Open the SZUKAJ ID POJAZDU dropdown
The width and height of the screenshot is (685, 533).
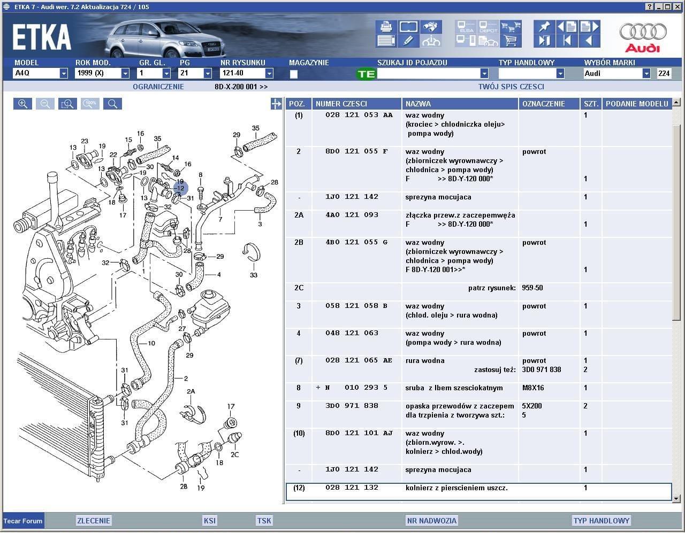click(x=484, y=74)
